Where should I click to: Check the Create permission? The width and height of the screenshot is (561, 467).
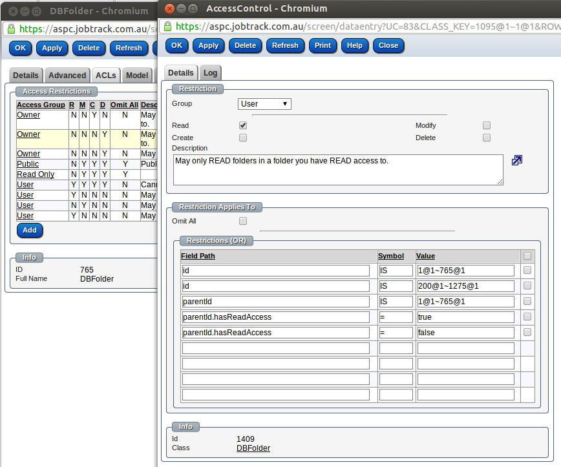[x=242, y=138]
